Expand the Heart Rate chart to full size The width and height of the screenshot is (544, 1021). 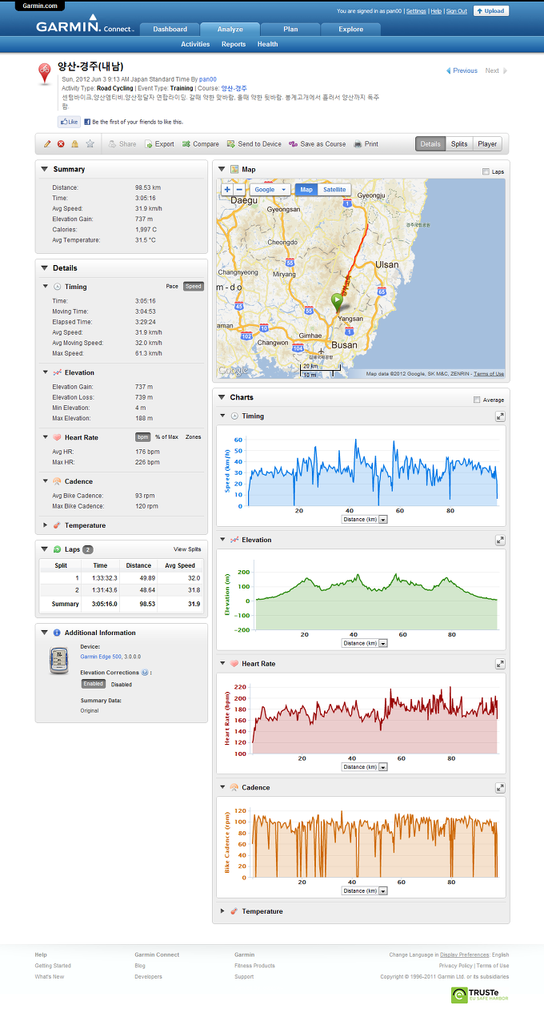(x=500, y=664)
